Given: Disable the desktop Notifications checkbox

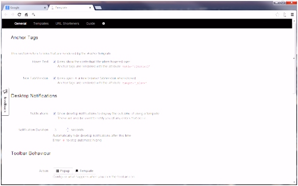Looking at the screenshot, I should 54,113.
